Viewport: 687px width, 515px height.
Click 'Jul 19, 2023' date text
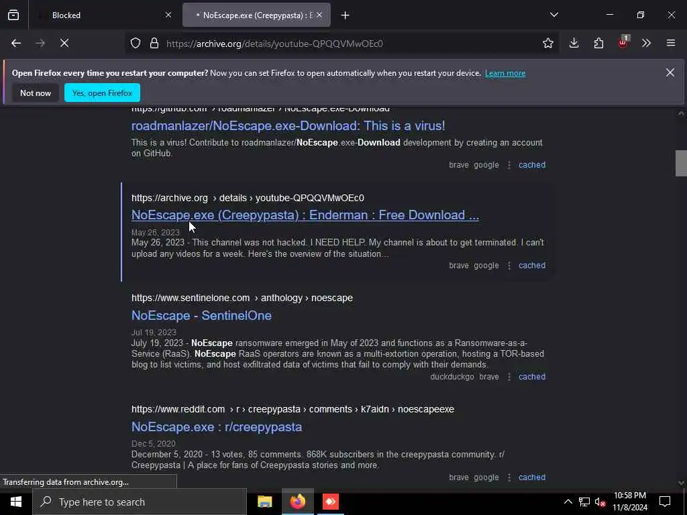click(154, 333)
